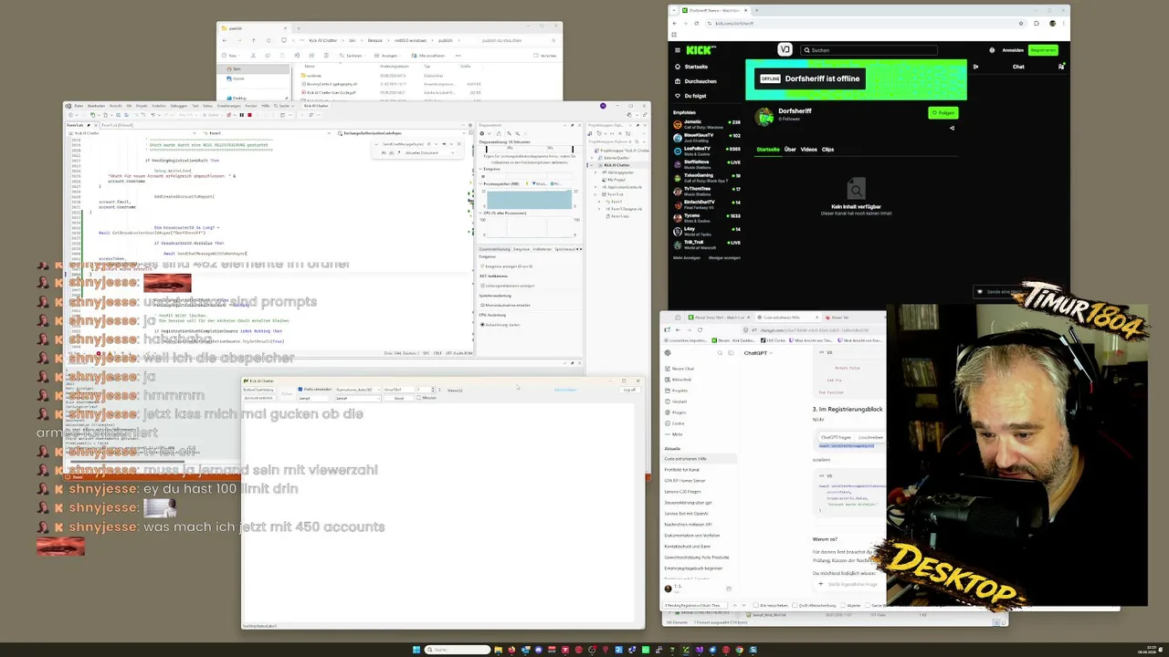Collapse the Prozessspeicher (MB) graph section

tap(481, 183)
